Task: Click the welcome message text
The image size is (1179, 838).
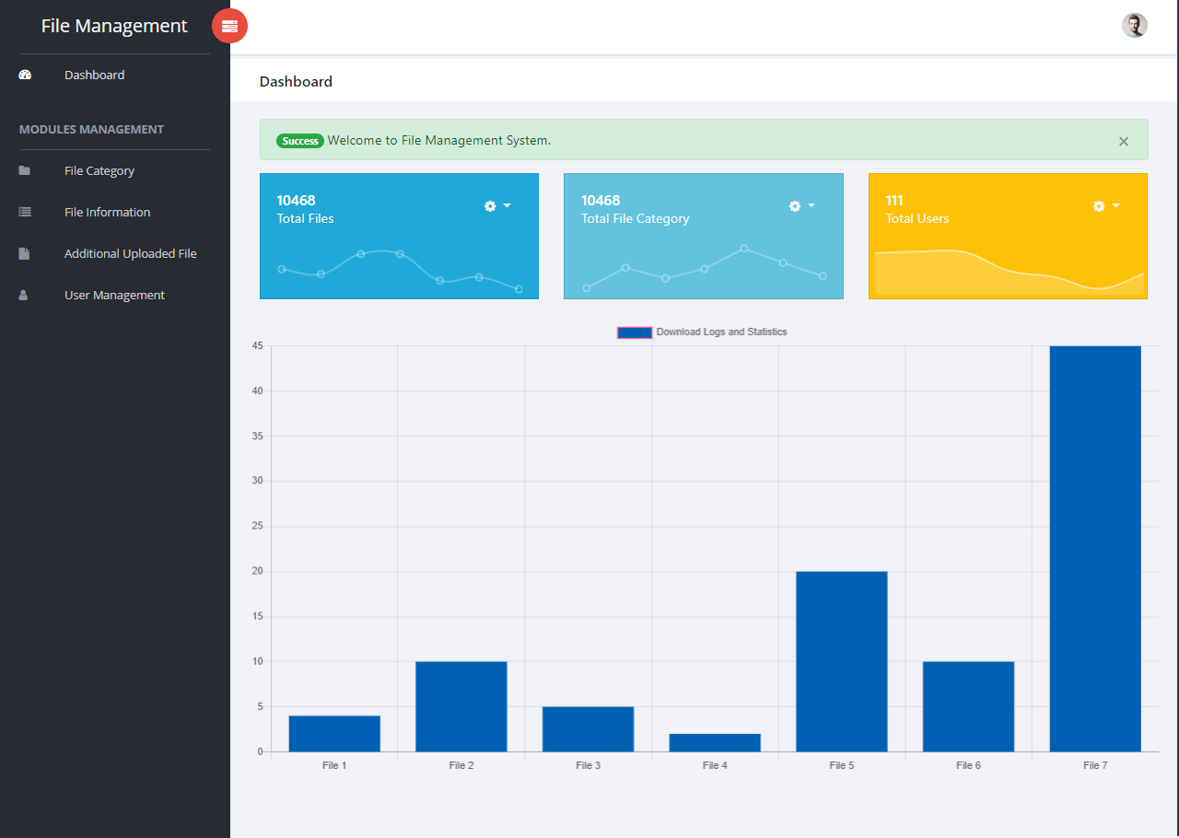Action: [x=439, y=141]
